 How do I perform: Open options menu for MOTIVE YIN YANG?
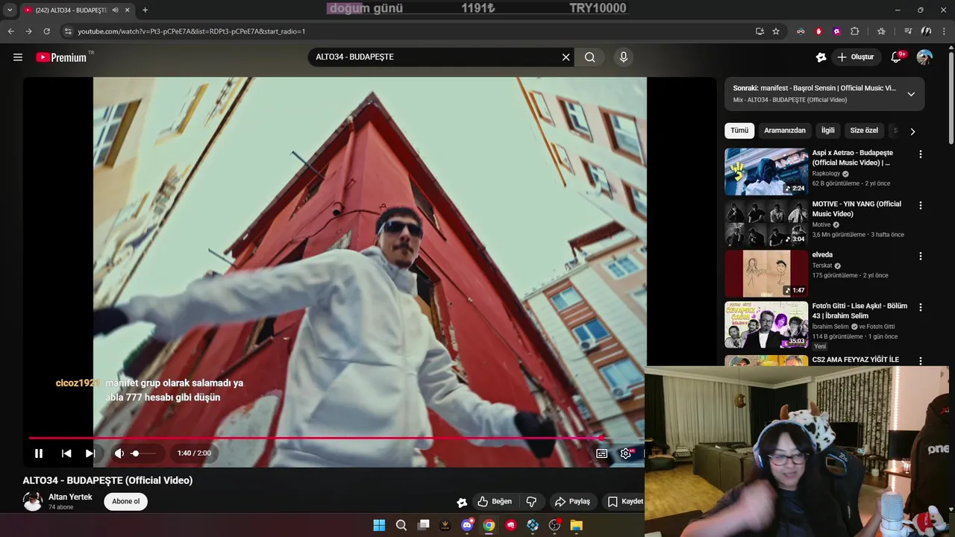click(920, 205)
